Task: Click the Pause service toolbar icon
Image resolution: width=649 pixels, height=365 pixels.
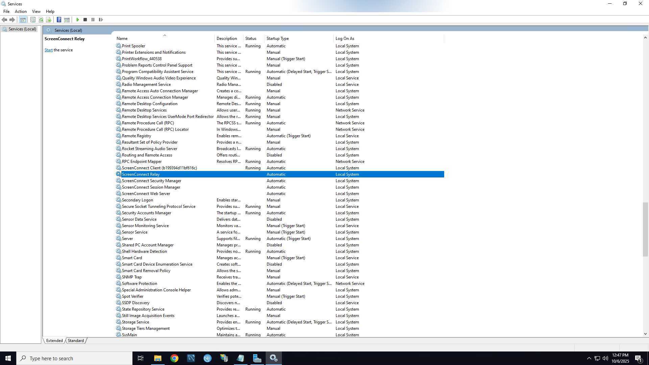Action: pyautogui.click(x=93, y=20)
